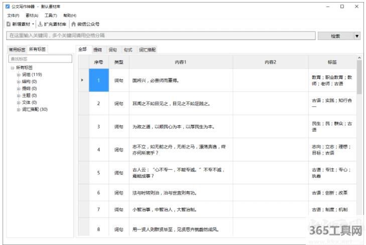Select the 句式 tab
This screenshot has height=245, width=366.
click(x=128, y=50)
